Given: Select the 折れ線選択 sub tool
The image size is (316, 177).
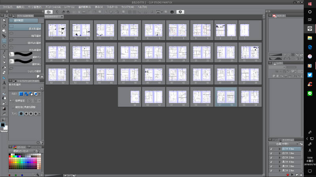Looking at the screenshot, I should point(25,48).
